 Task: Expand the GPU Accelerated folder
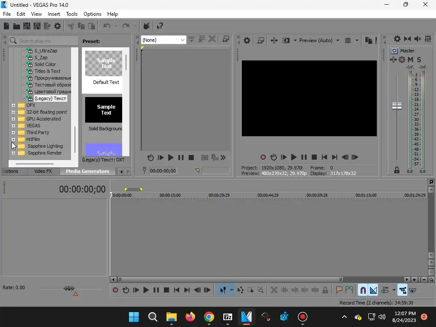tap(13, 119)
